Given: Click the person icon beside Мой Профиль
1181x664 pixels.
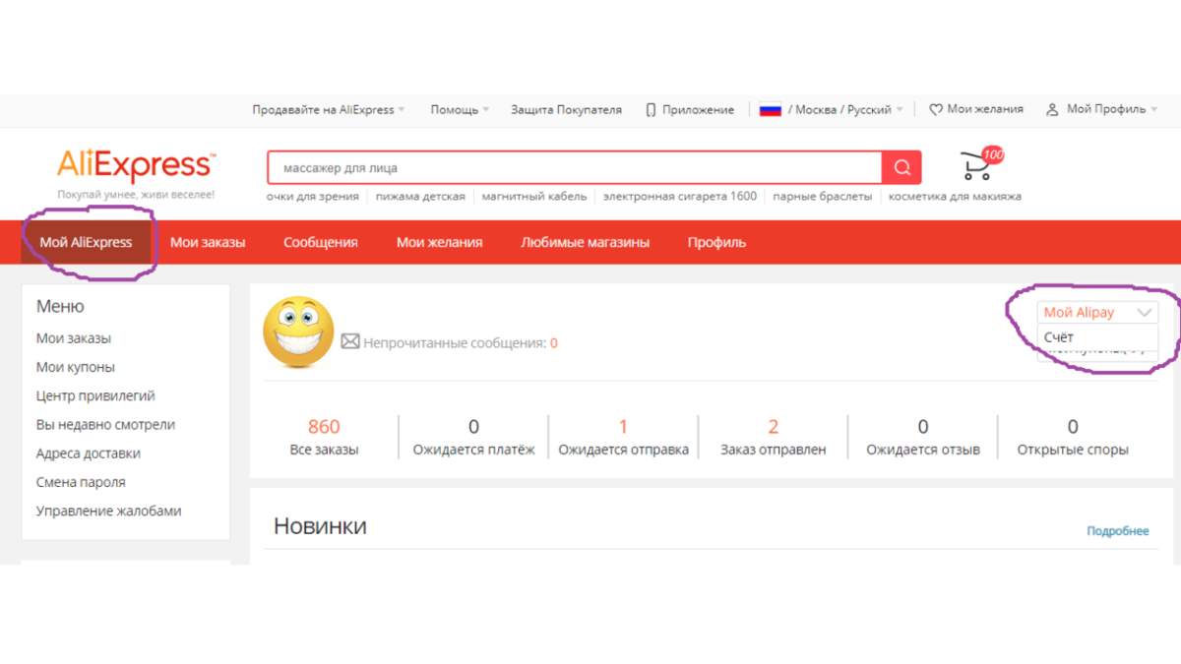Looking at the screenshot, I should (x=1053, y=110).
